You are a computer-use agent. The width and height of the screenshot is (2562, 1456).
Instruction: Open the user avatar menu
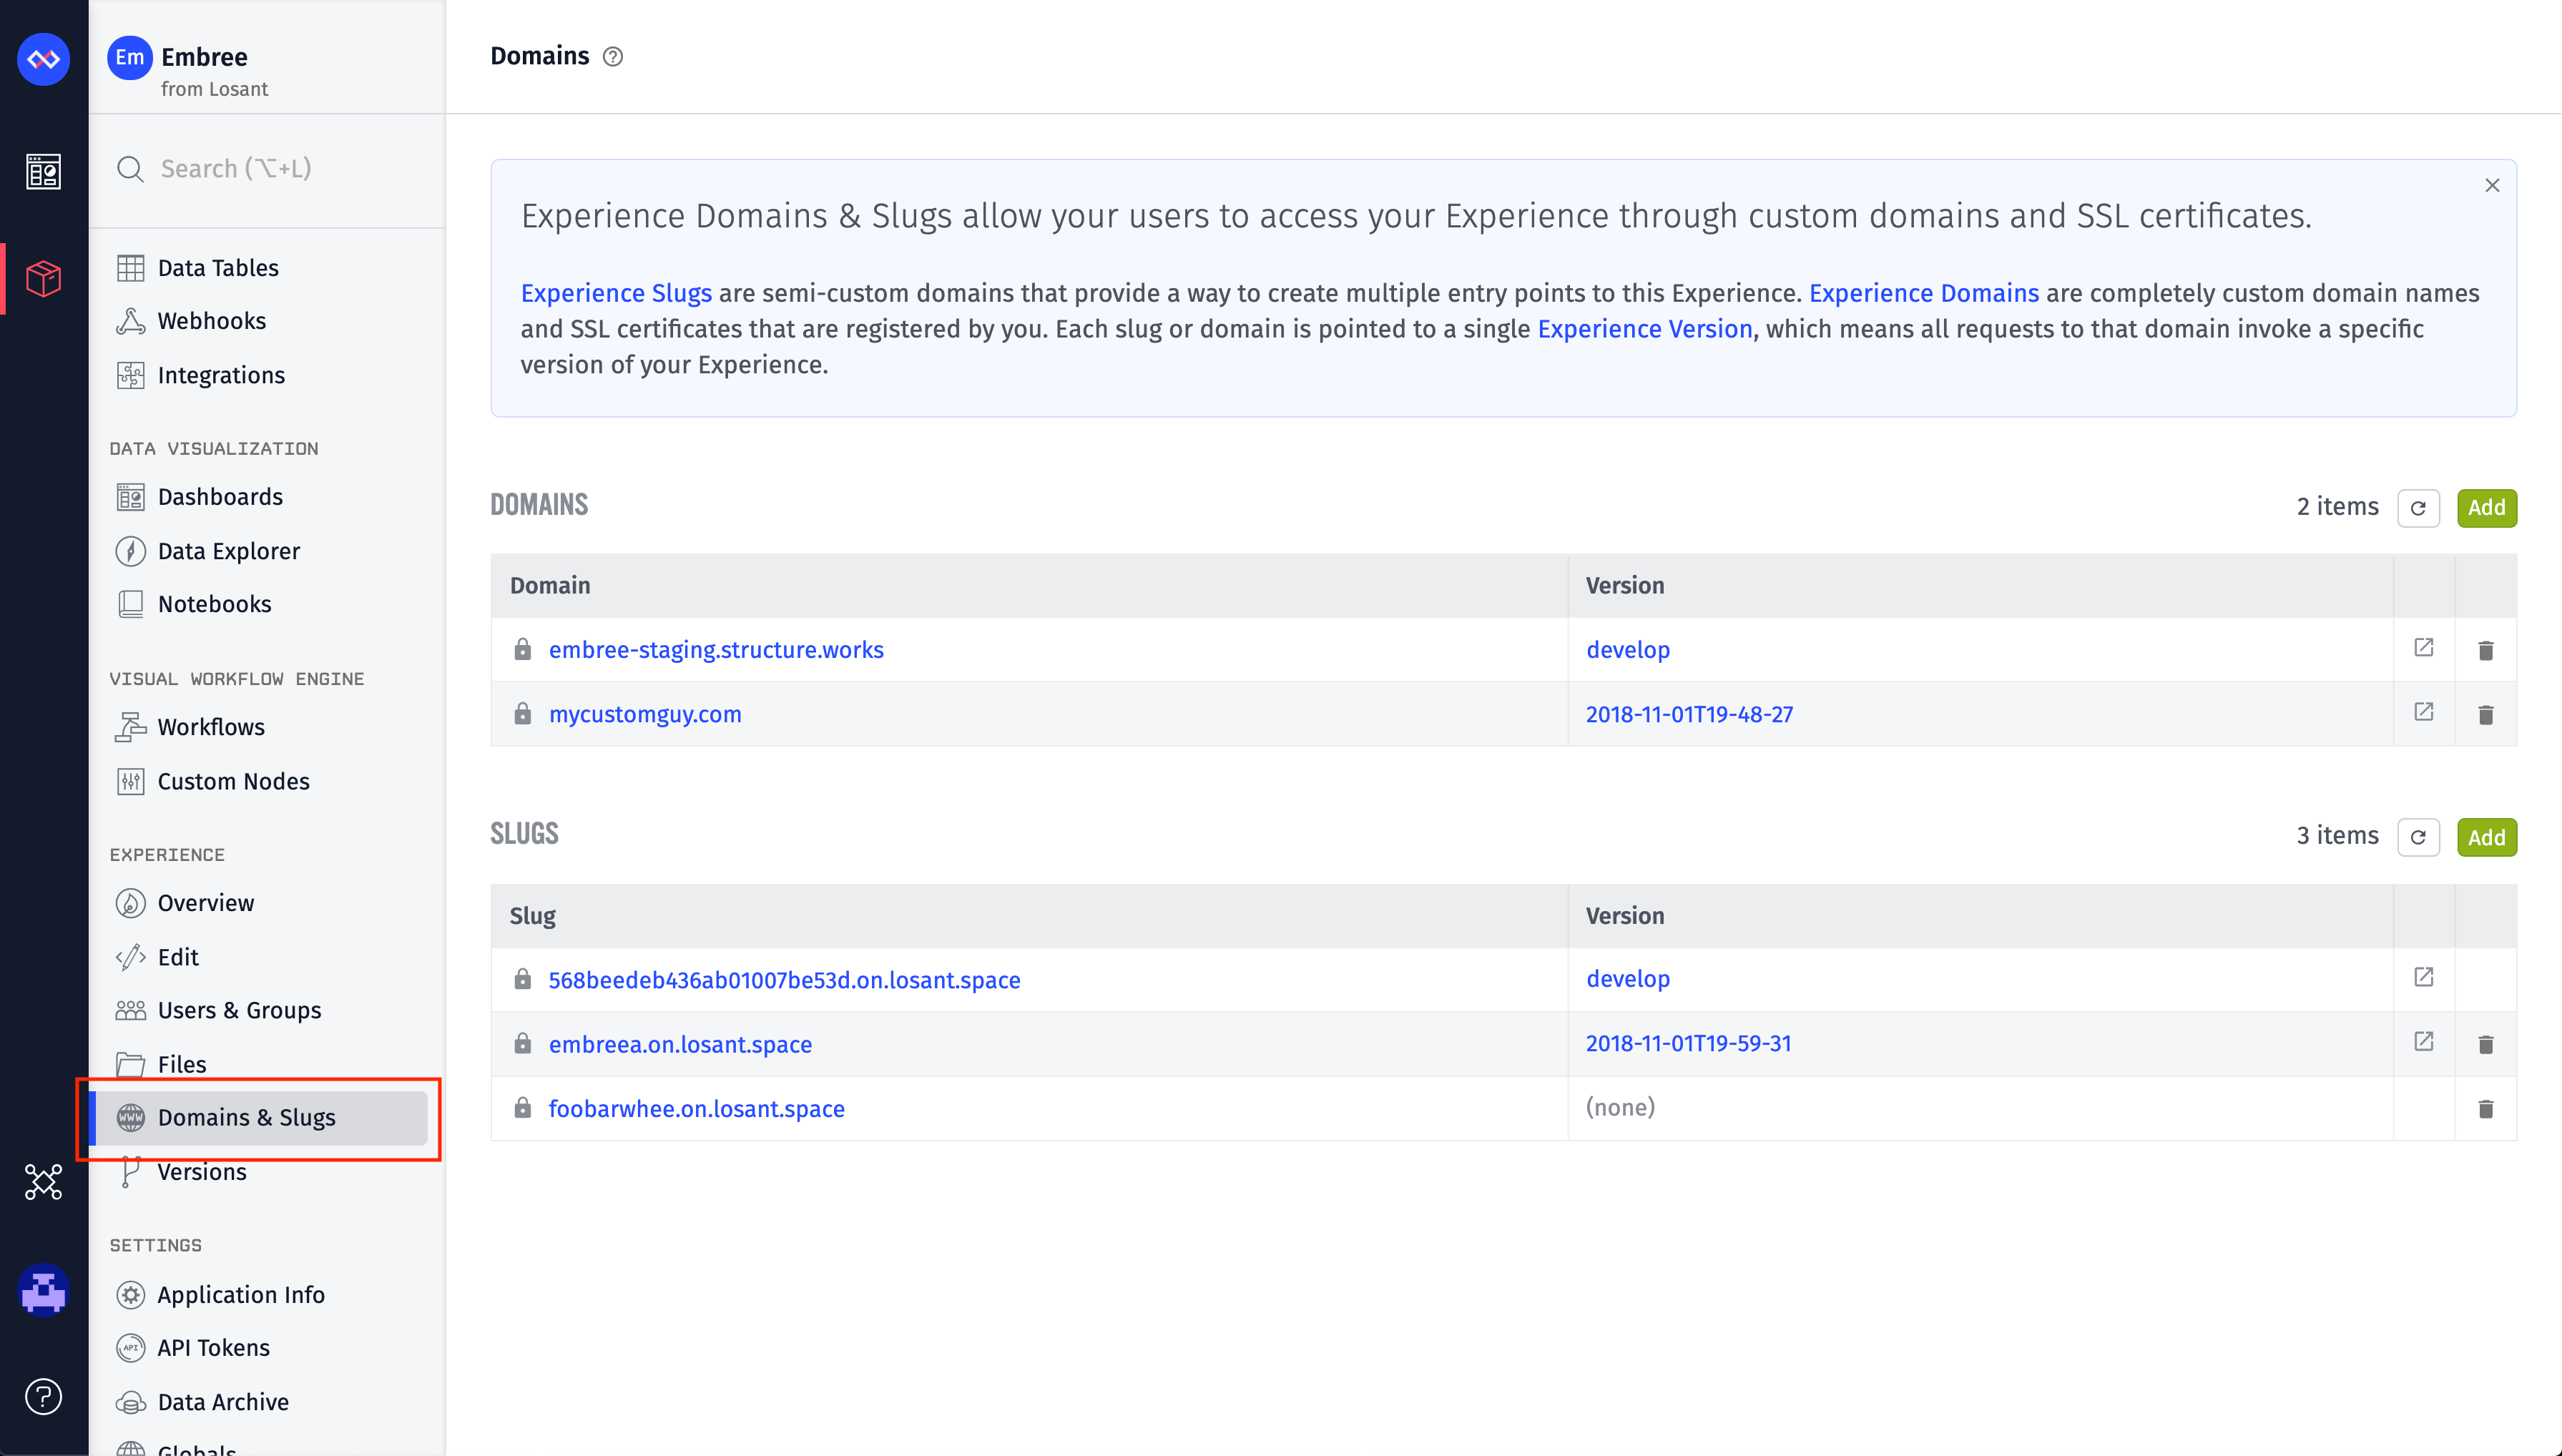pyautogui.click(x=43, y=1290)
